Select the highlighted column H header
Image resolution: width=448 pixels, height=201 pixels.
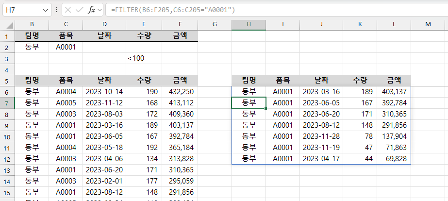[249, 24]
